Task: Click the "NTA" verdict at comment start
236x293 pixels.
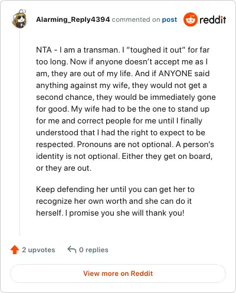Action: (x=44, y=50)
